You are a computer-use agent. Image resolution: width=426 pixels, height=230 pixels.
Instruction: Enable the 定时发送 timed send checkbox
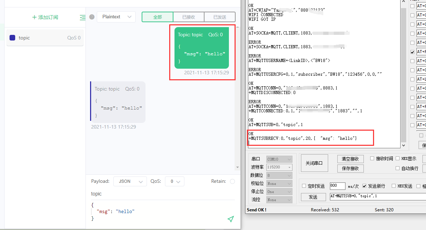tap(304, 186)
